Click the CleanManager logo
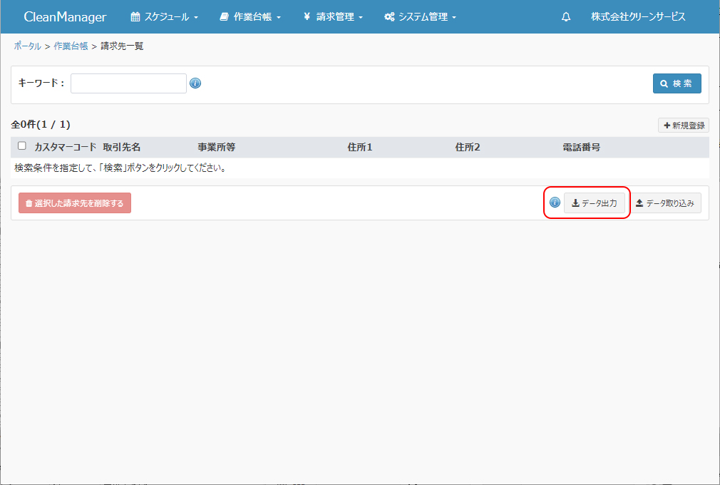Image resolution: width=720 pixels, height=485 pixels. 65,17
